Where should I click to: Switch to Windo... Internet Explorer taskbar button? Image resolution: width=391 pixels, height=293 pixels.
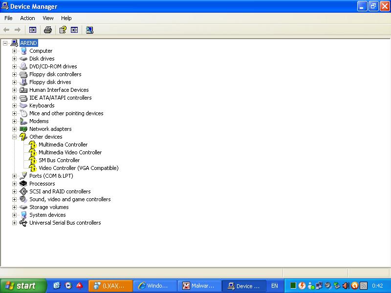[x=155, y=286]
